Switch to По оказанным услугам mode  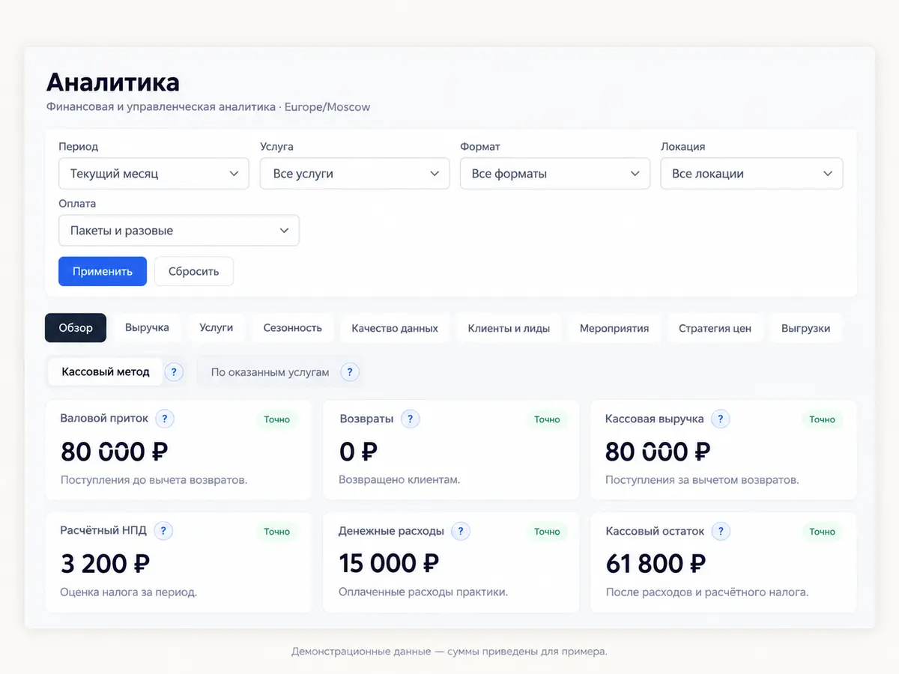(x=270, y=372)
